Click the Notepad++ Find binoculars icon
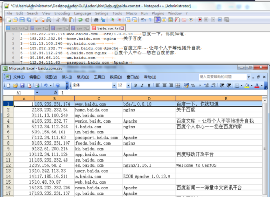 (96, 20)
